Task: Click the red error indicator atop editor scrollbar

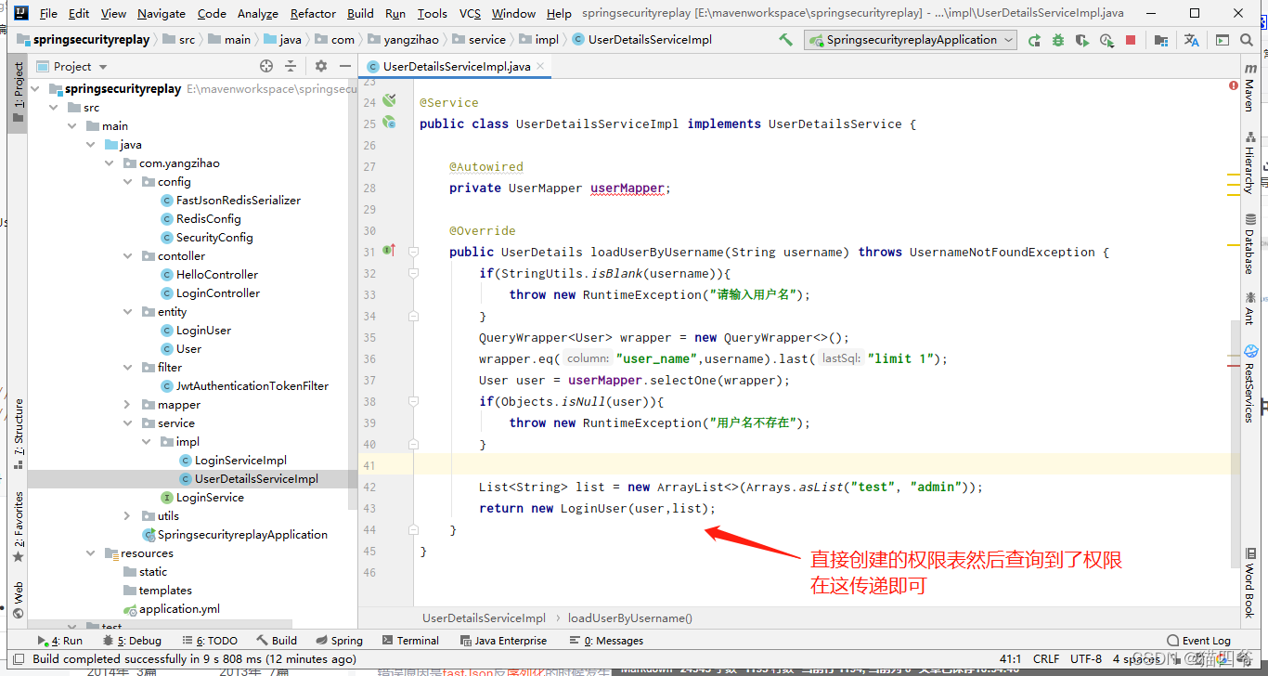Action: (1234, 85)
